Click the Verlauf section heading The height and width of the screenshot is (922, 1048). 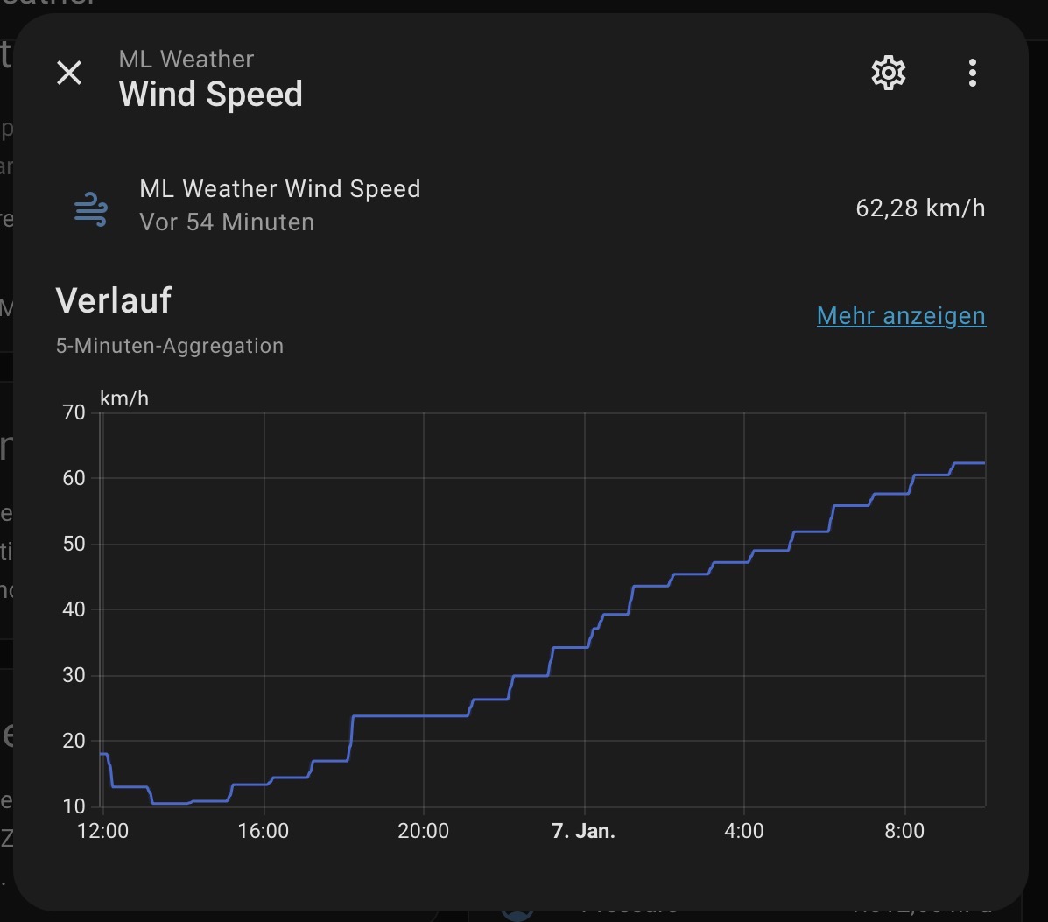pos(114,300)
